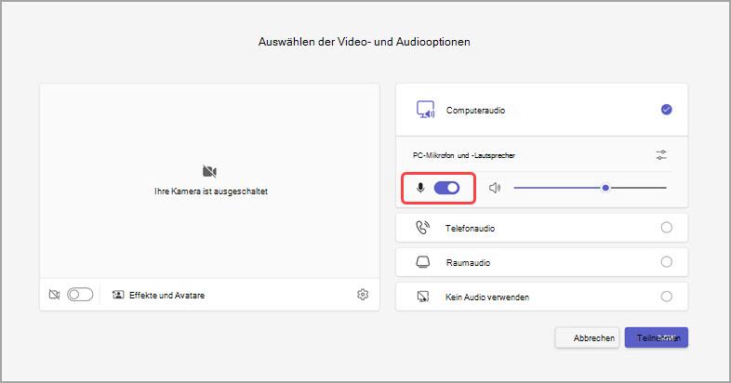The image size is (731, 383).
Task: Open video settings gear icon
Action: (x=363, y=295)
